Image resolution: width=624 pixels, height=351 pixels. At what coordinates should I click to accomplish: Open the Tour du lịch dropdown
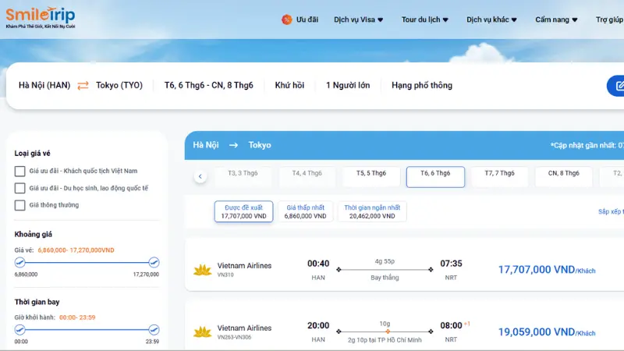[424, 19]
